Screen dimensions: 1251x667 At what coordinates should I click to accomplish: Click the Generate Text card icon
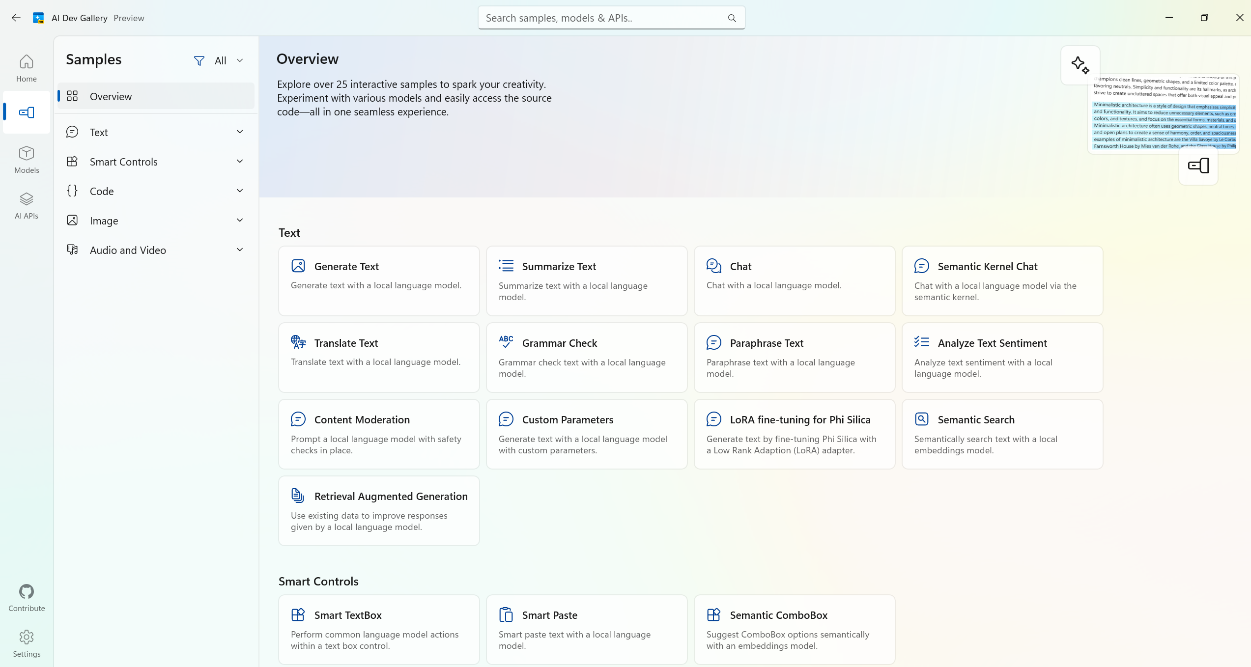tap(298, 266)
